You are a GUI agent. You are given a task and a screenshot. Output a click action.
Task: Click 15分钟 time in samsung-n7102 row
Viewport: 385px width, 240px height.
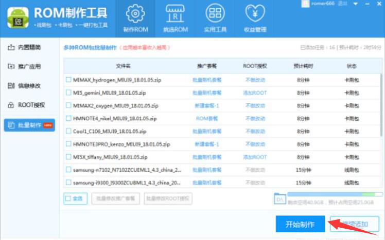click(x=303, y=170)
